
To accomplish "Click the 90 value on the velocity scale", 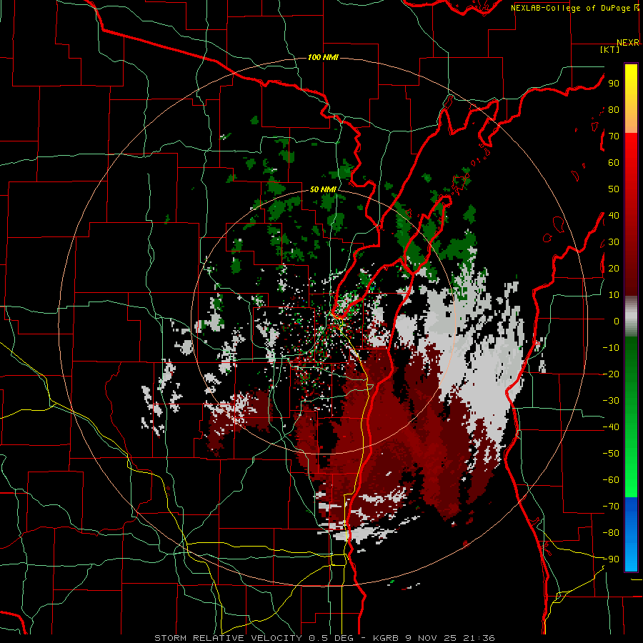I will click(x=614, y=84).
